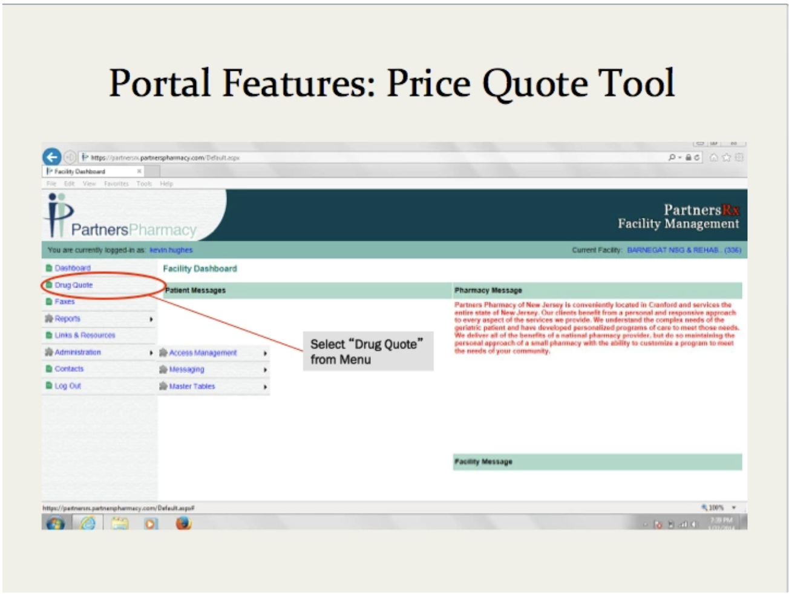Expand the Master Tables submenu arrow
The width and height of the screenshot is (789, 594).
click(265, 387)
